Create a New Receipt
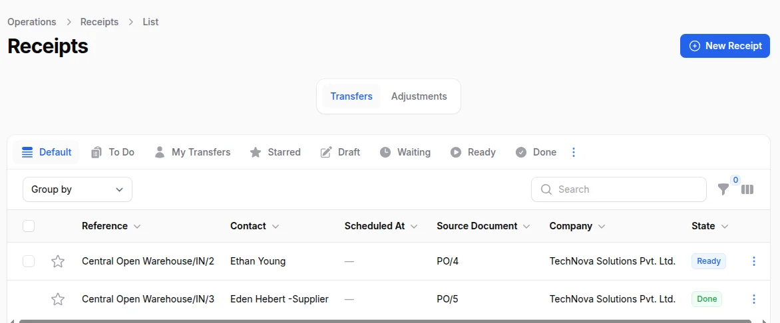This screenshot has width=780, height=323. 725,46
